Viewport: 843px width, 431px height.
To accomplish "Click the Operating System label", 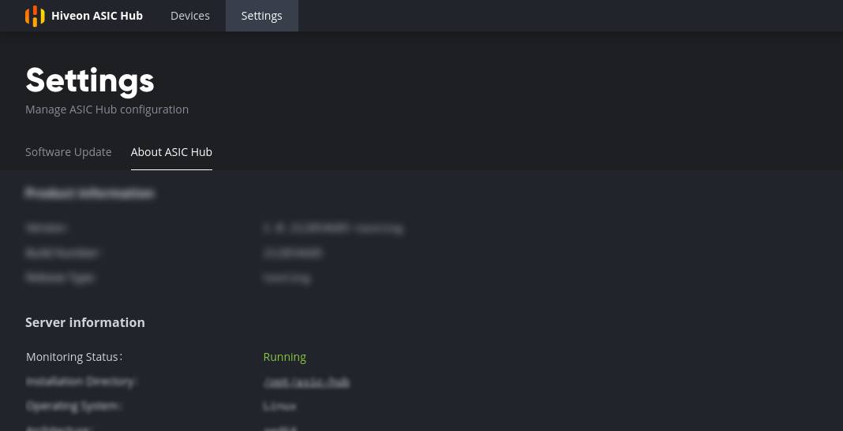I will tap(74, 406).
